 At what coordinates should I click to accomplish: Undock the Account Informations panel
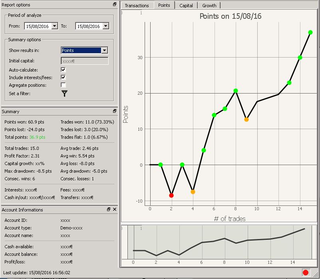pyautogui.click(x=109, y=209)
